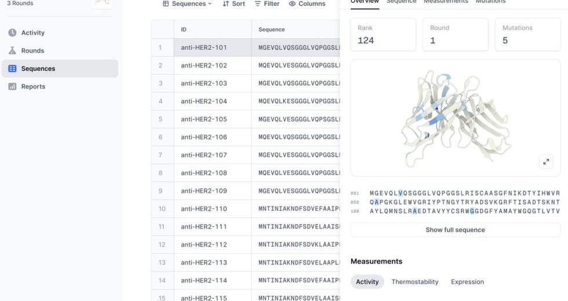The height and width of the screenshot is (301, 568).
Task: Open the Sequences view dropdown
Action: [x=187, y=3]
